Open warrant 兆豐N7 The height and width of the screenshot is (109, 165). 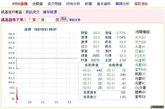pyautogui.click(x=140, y=78)
